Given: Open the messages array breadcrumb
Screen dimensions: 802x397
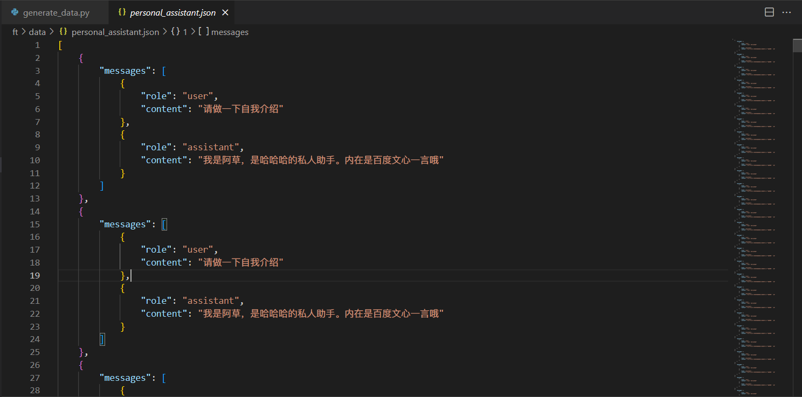Looking at the screenshot, I should click(230, 32).
